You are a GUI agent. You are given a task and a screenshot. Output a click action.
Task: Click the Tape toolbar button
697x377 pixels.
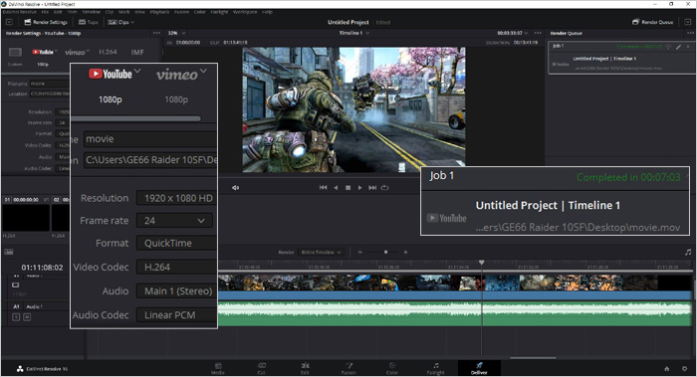88,22
